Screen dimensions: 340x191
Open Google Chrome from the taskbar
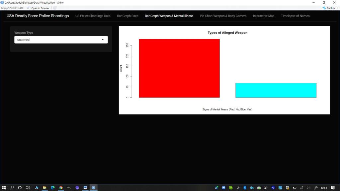pos(61,188)
